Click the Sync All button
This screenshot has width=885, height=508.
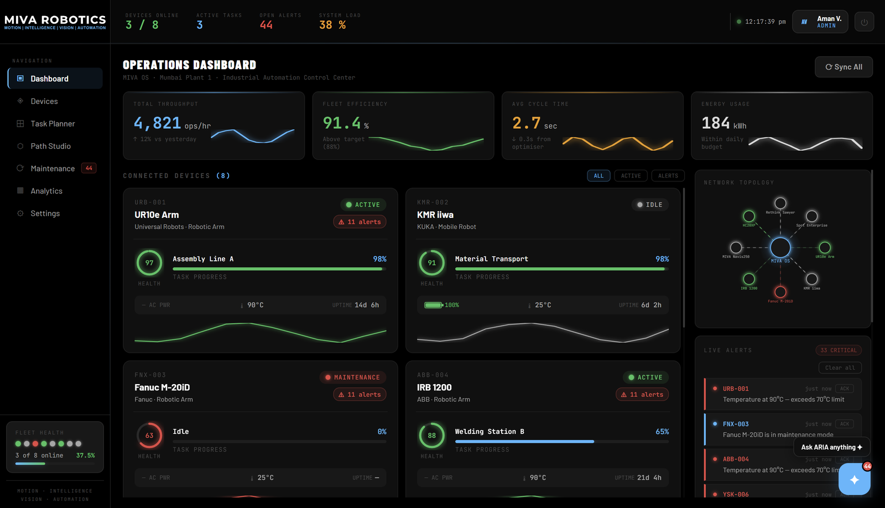pyautogui.click(x=844, y=67)
